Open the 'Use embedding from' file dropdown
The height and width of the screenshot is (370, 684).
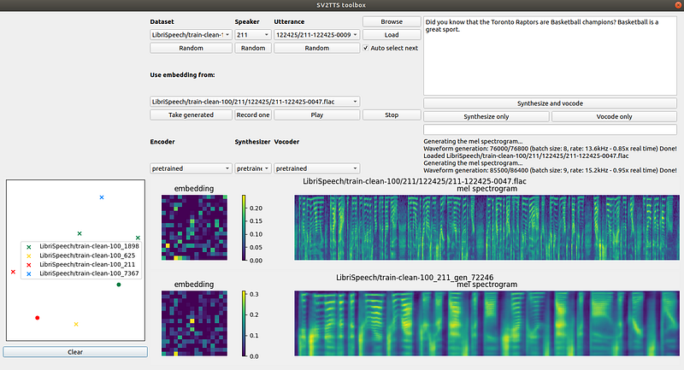click(255, 102)
